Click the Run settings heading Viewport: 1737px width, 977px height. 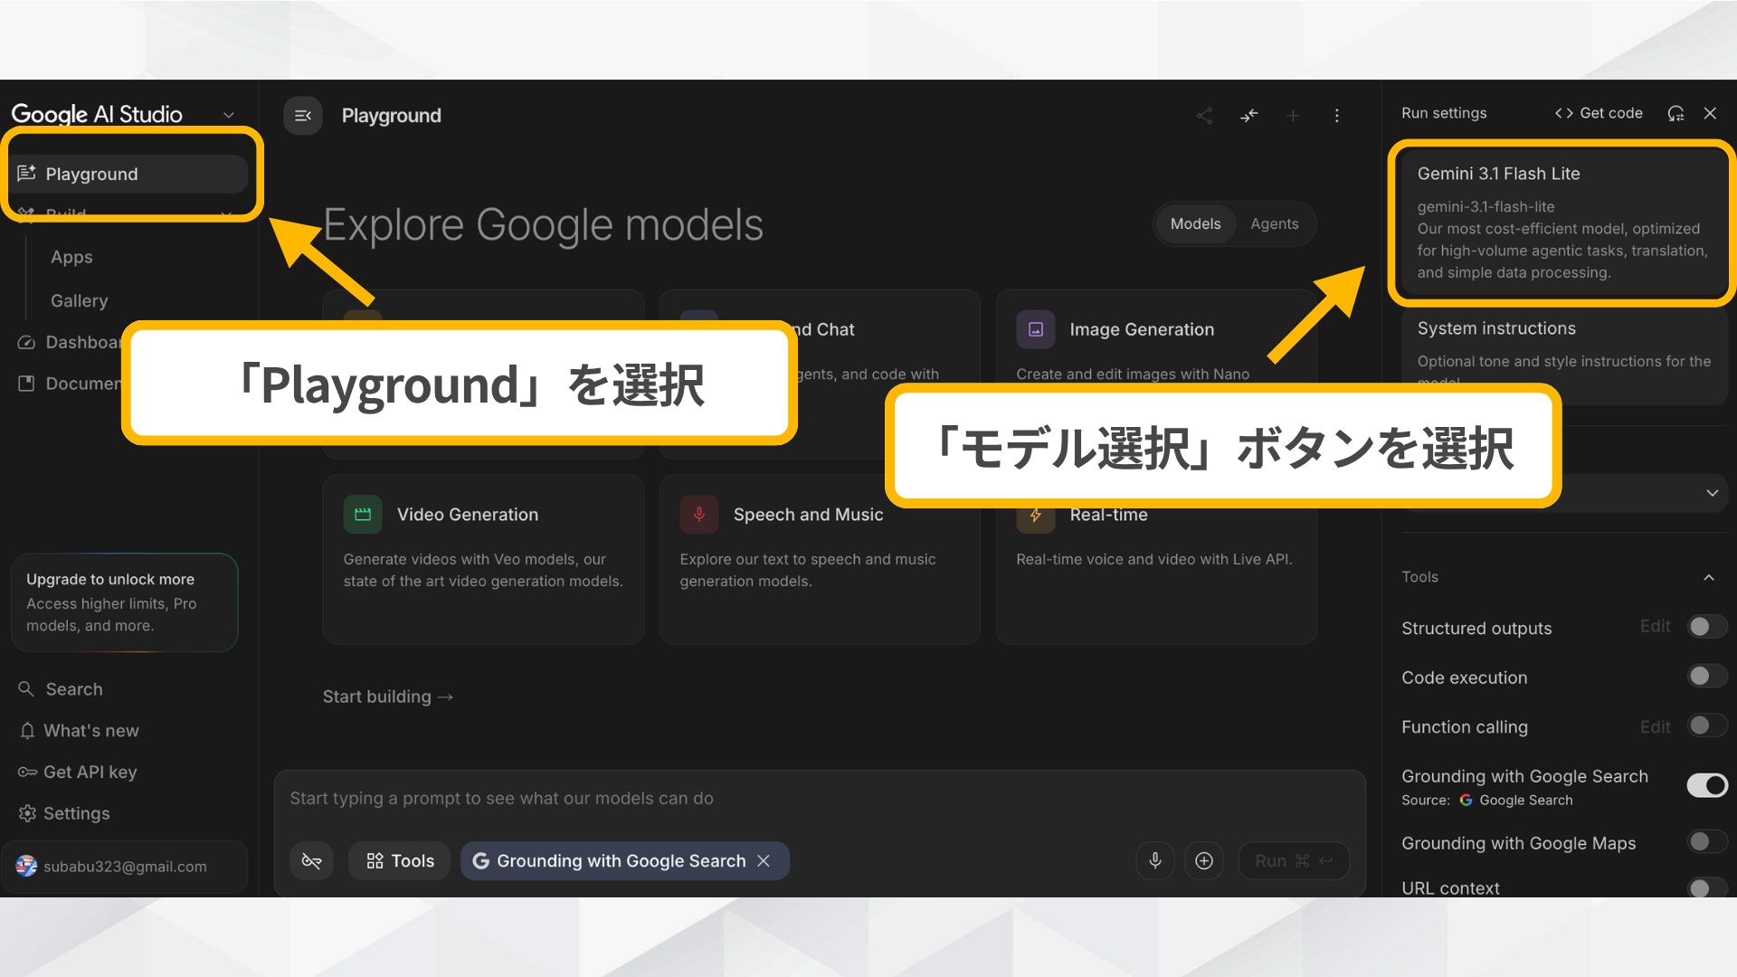(x=1444, y=113)
